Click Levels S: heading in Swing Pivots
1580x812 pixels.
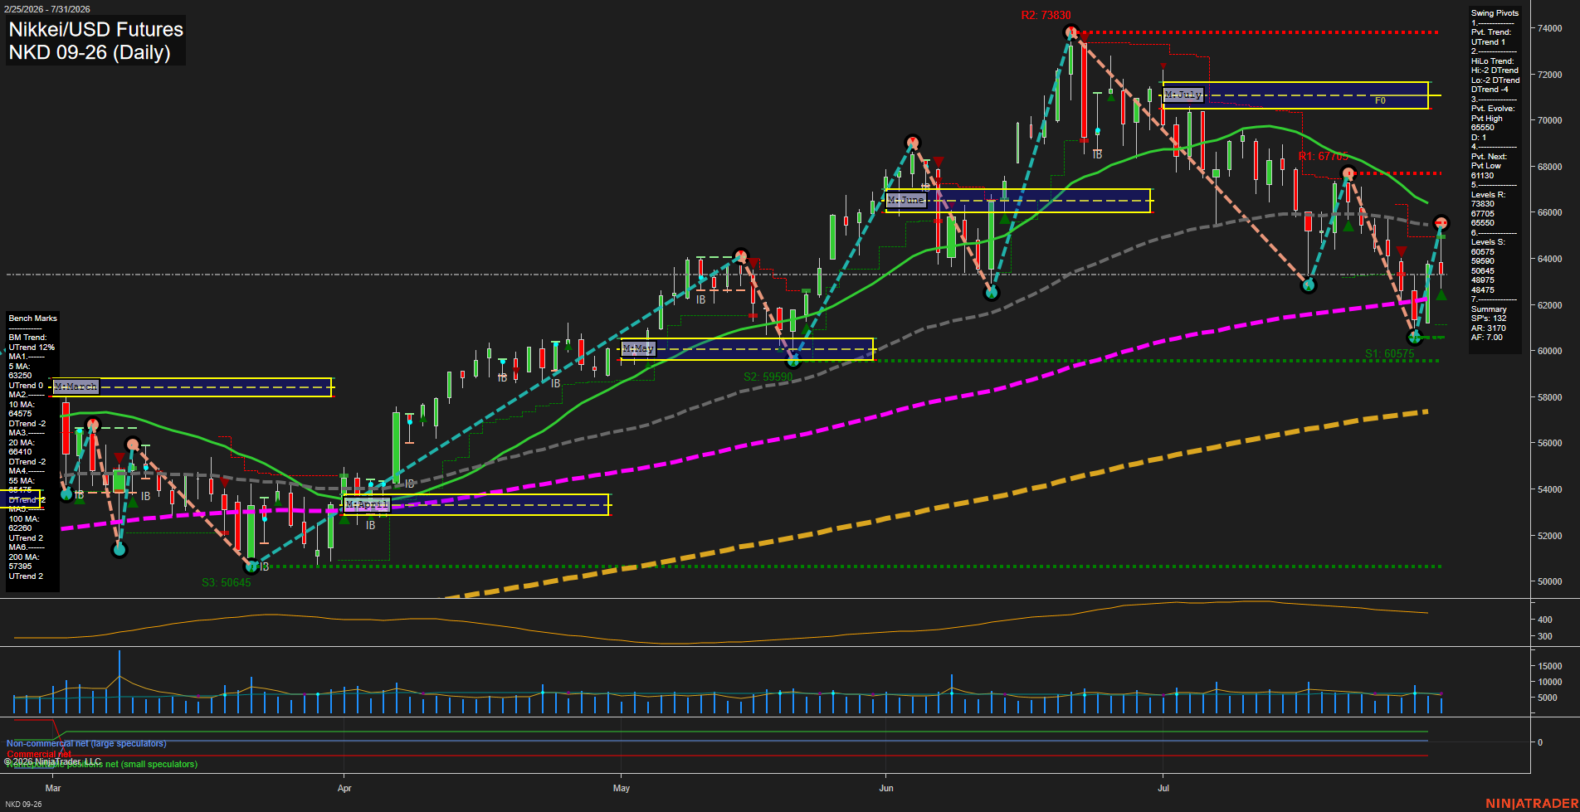pyautogui.click(x=1488, y=242)
